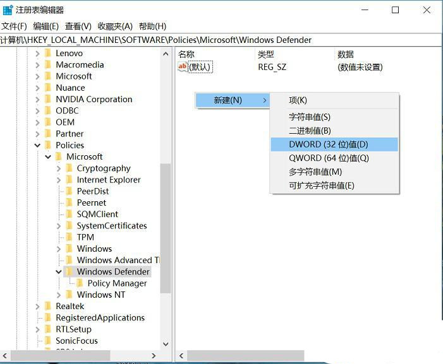Click the Macromedia folder icon
Screen dimensions: 443x364
coord(48,64)
